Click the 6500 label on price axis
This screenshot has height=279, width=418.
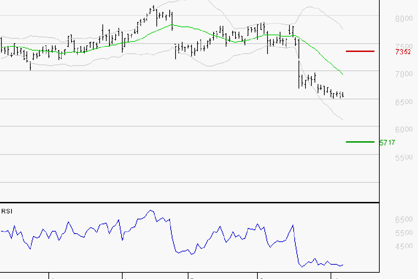(x=403, y=102)
